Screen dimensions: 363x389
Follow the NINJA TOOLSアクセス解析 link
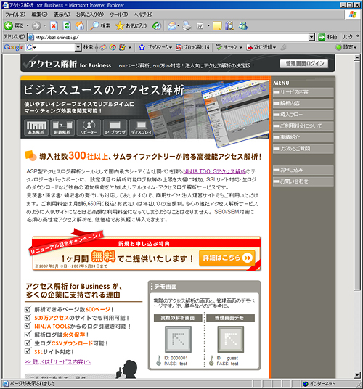(214, 171)
